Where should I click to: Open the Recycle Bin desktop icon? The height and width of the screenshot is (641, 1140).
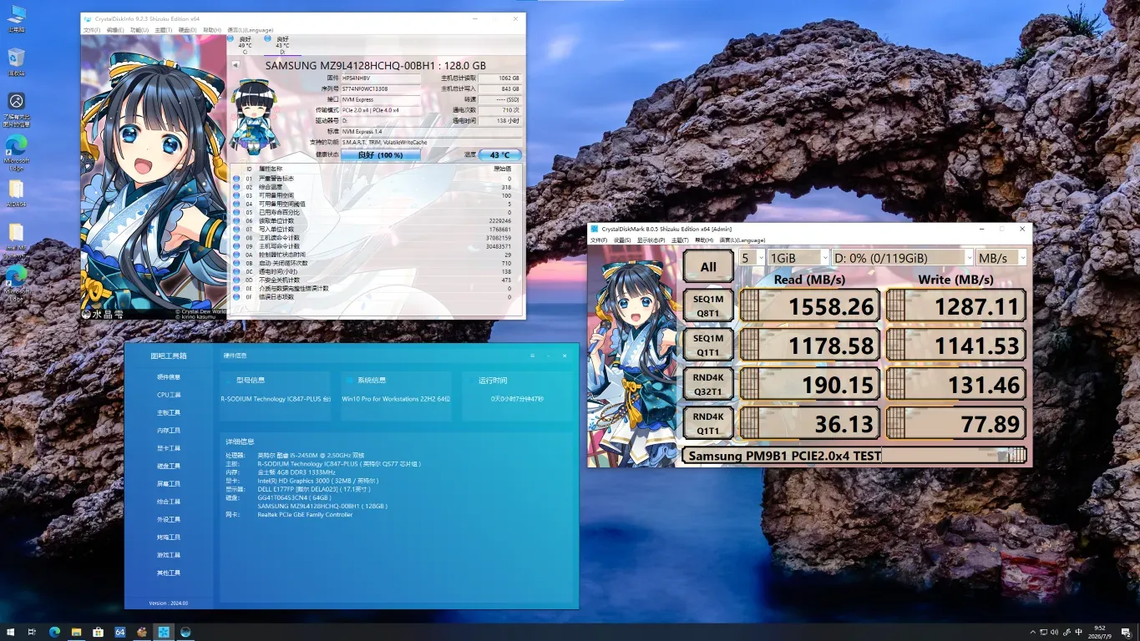point(16,62)
